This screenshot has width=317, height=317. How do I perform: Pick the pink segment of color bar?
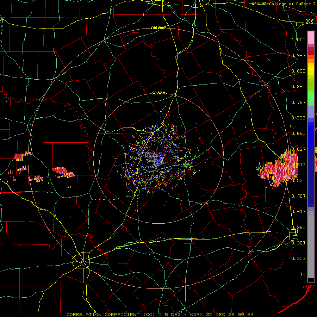point(311,37)
